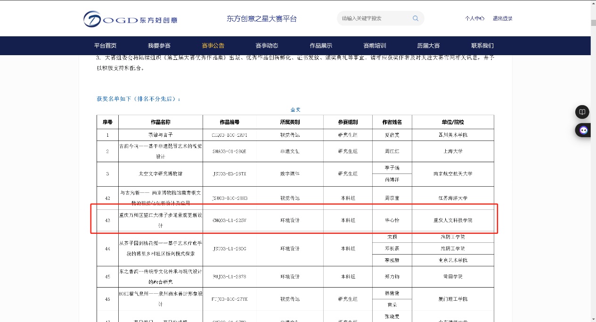This screenshot has height=322, width=596.
Task: Select 历届大赛 in navigation bar
Action: point(428,46)
